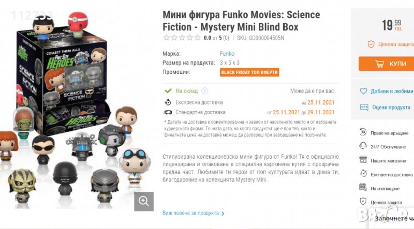414x229 pixels.
Task: Click the 24/7 service headset icon
Action: click(x=363, y=146)
